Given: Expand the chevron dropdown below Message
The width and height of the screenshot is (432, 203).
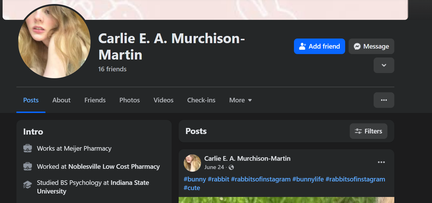Looking at the screenshot, I should point(384,65).
